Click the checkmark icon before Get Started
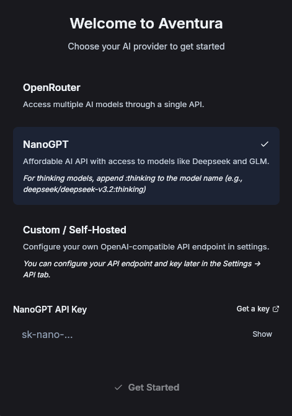Image resolution: width=292 pixels, height=416 pixels. coord(118,388)
